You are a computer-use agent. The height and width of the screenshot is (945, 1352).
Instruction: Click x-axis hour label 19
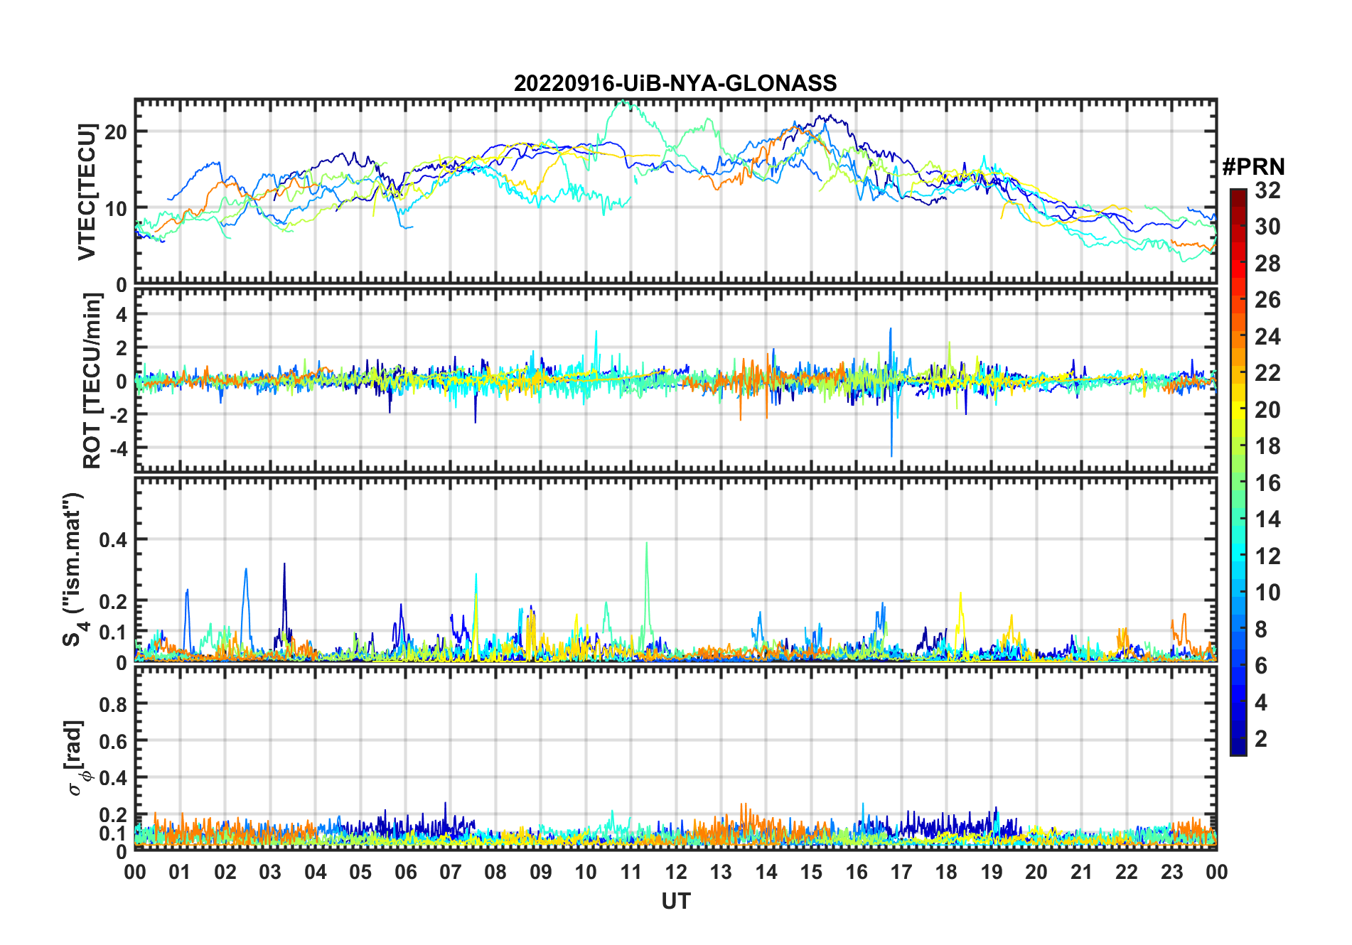992,873
